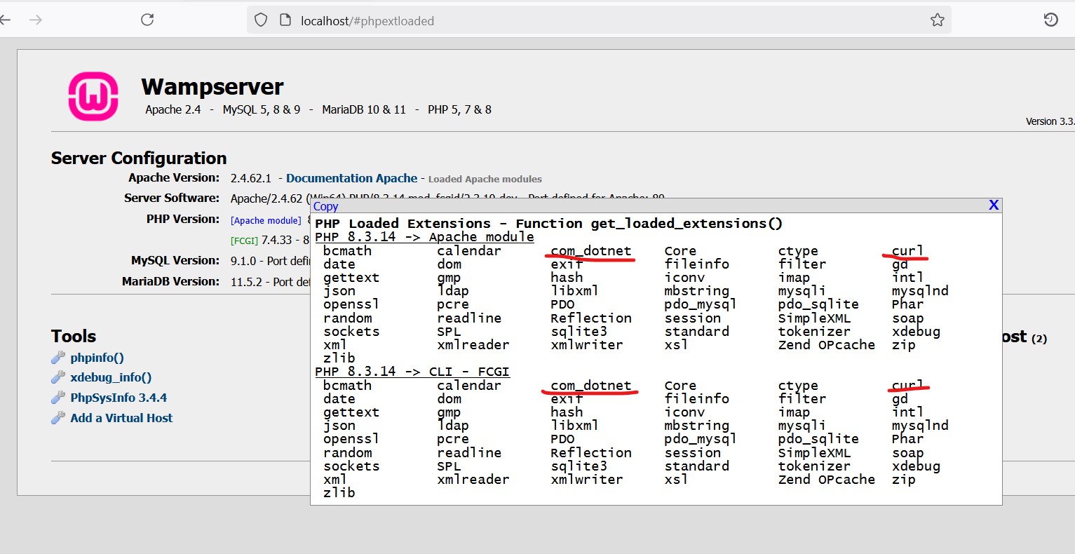The height and width of the screenshot is (554, 1075).
Task: Click the wrench icon beside Add a Virtual Host
Action: (x=58, y=418)
